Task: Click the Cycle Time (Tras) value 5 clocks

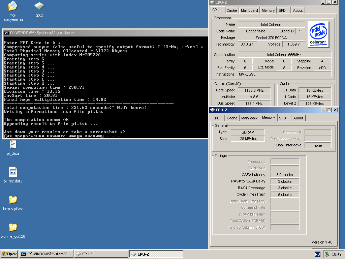Action: pos(285,195)
